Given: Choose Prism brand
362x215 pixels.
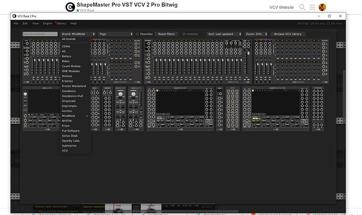Looking at the screenshot, I should point(75,126).
